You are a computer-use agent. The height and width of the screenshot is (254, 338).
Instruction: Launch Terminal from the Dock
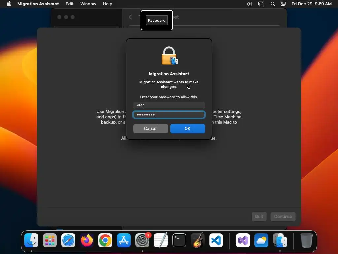pyautogui.click(x=179, y=240)
